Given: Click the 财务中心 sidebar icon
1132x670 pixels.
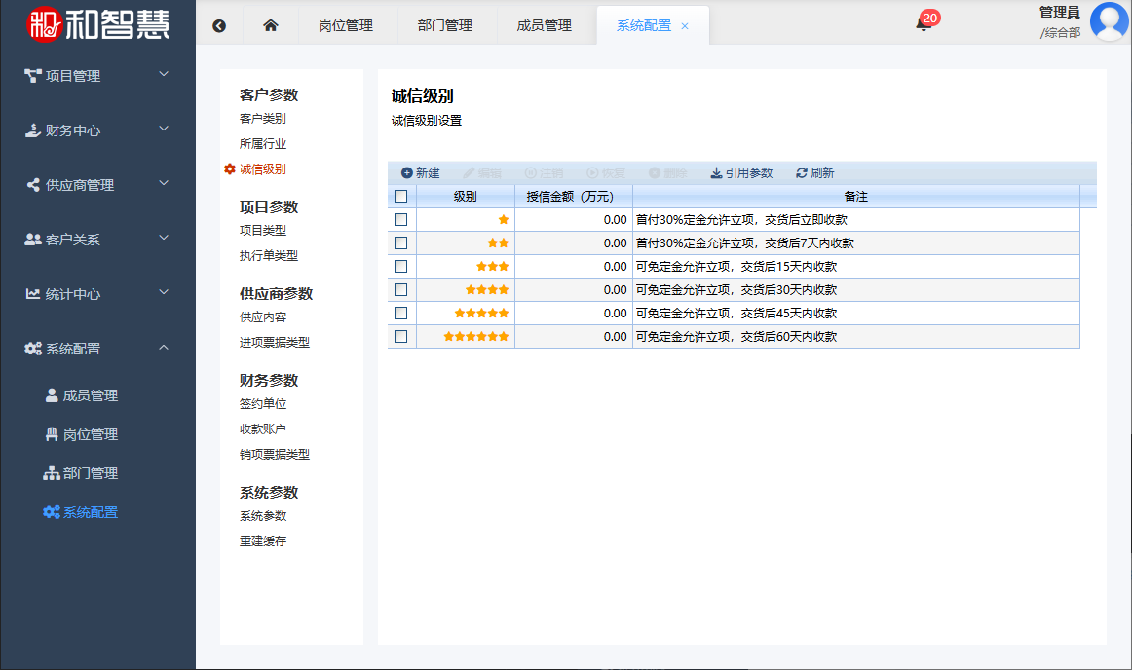Looking at the screenshot, I should pyautogui.click(x=32, y=130).
